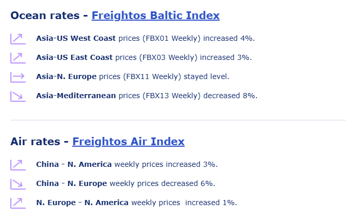The height and width of the screenshot is (217, 353).
Task: Open the Freightos Air Index link
Action: [128, 142]
